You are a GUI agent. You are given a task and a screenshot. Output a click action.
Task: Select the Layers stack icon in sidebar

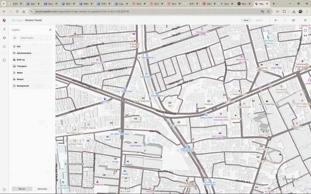coord(4,38)
